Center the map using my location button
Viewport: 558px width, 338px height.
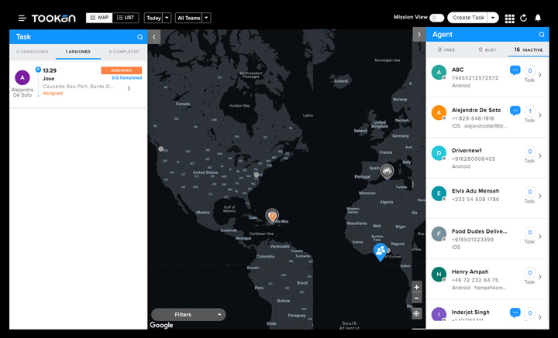click(x=417, y=313)
